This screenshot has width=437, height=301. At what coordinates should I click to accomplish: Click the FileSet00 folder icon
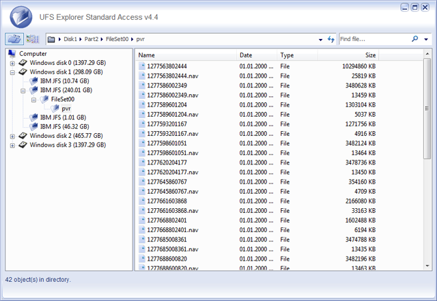point(44,99)
